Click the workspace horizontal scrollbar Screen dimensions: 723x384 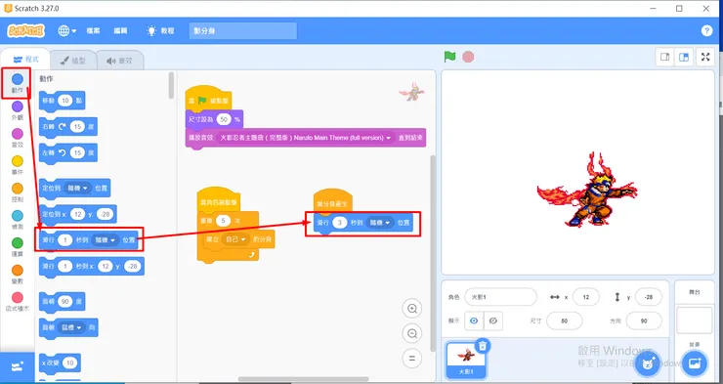click(303, 379)
